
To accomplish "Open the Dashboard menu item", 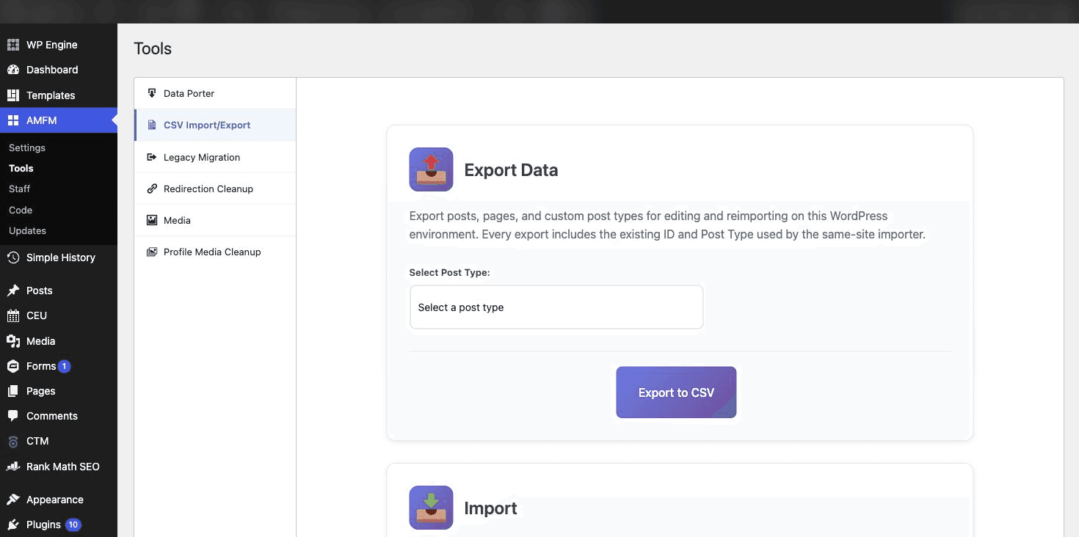I will tap(59, 70).
